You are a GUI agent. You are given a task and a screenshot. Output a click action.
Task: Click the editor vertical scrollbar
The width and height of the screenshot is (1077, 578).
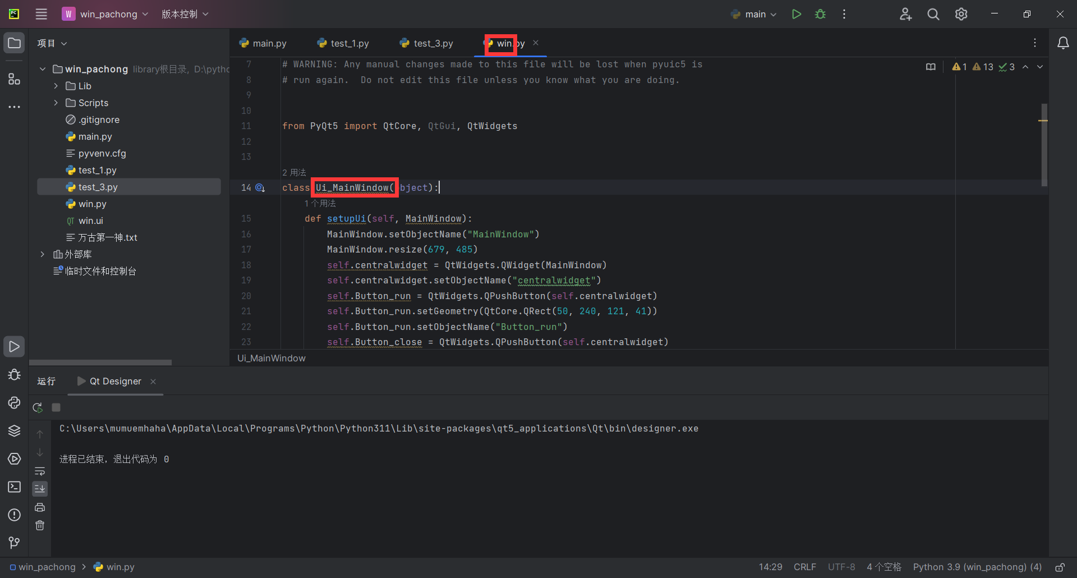[x=1044, y=145]
